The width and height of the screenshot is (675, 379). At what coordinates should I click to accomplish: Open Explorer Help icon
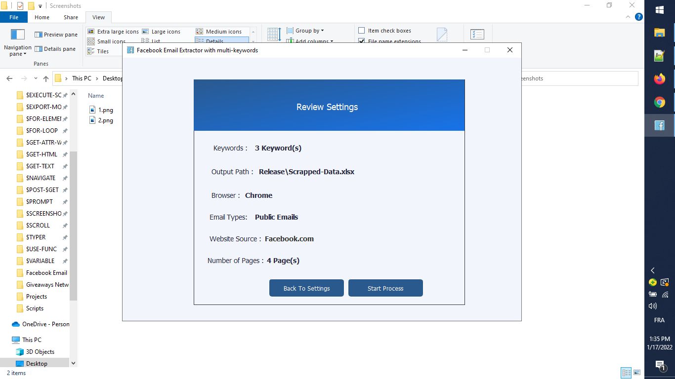[x=638, y=17]
